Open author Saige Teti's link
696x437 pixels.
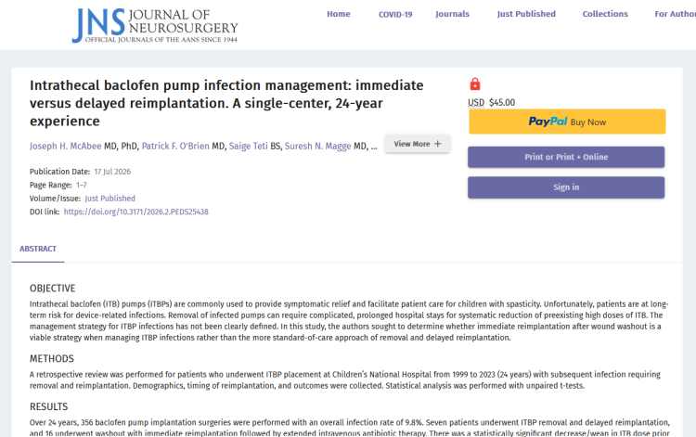point(248,146)
